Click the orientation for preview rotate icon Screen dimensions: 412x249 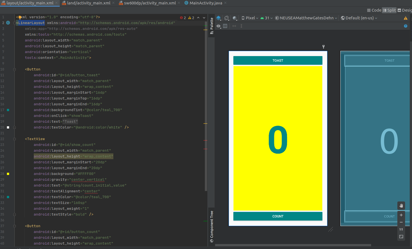pyautogui.click(x=227, y=18)
